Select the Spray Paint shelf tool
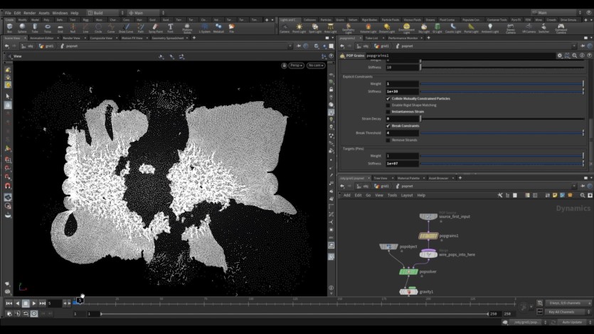Screen dimensions: 594x334 click(x=155, y=28)
